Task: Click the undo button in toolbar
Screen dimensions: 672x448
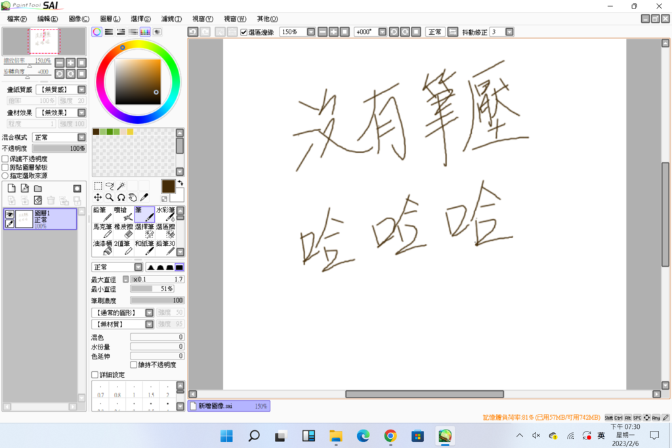Action: (193, 32)
